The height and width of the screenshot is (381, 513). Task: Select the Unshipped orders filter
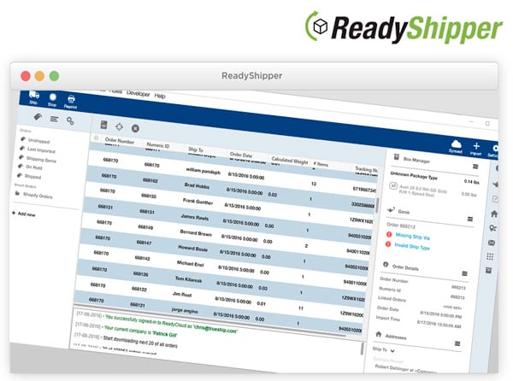pyautogui.click(x=38, y=141)
